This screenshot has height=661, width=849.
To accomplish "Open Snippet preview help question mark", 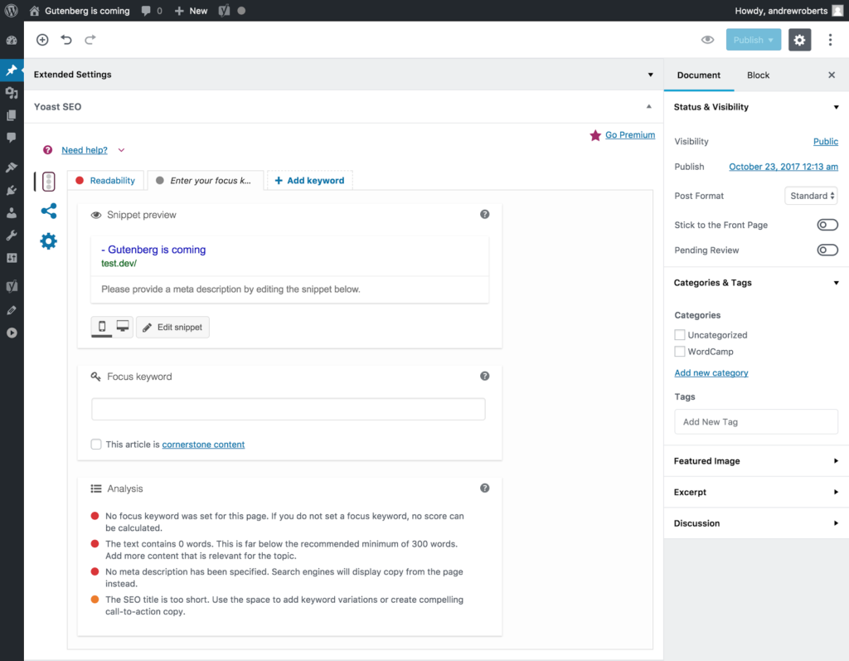I will (484, 215).
